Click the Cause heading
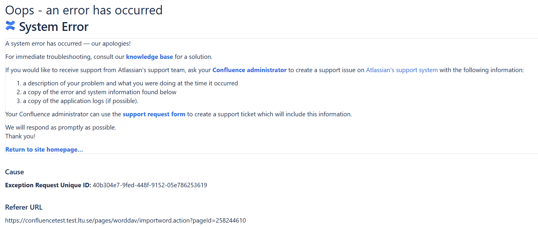The image size is (538, 227). 14,172
